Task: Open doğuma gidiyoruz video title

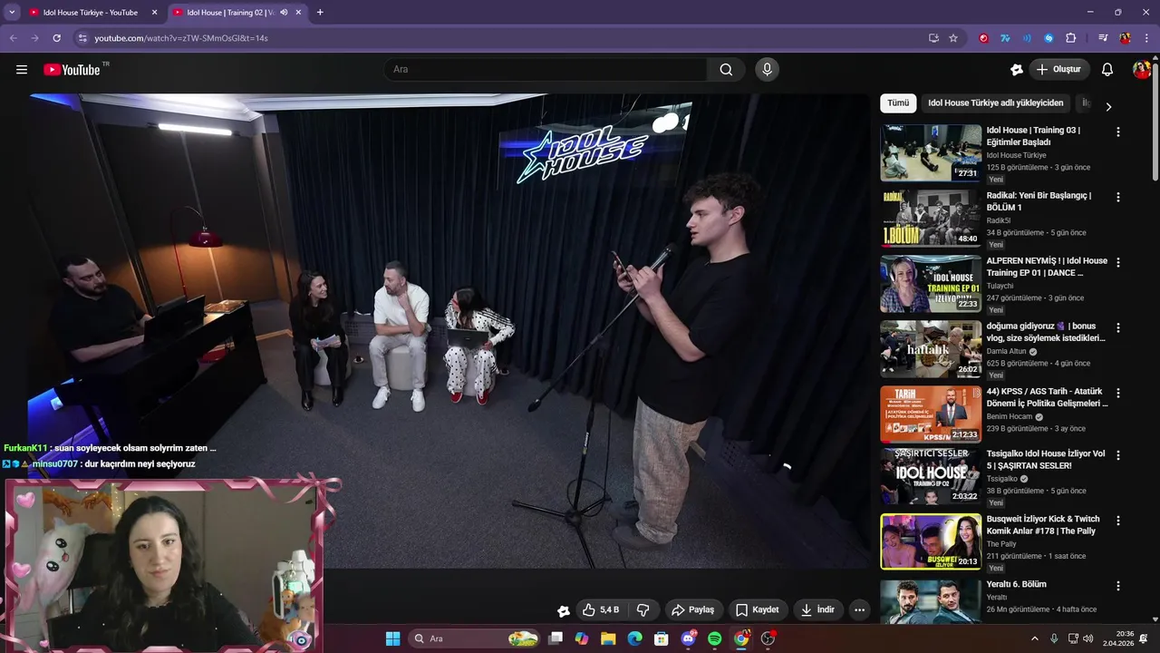Action: [1046, 332]
